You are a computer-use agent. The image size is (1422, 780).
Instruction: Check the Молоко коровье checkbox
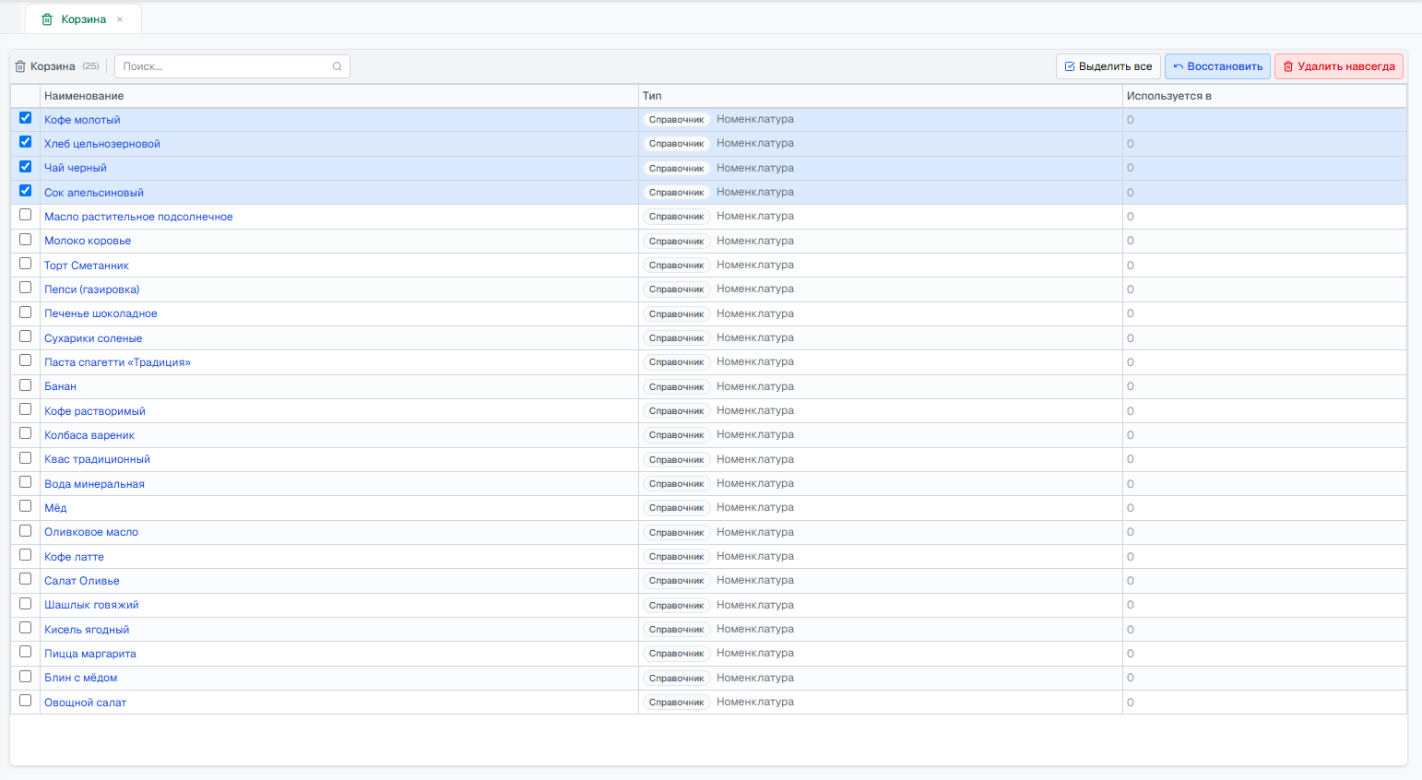26,240
